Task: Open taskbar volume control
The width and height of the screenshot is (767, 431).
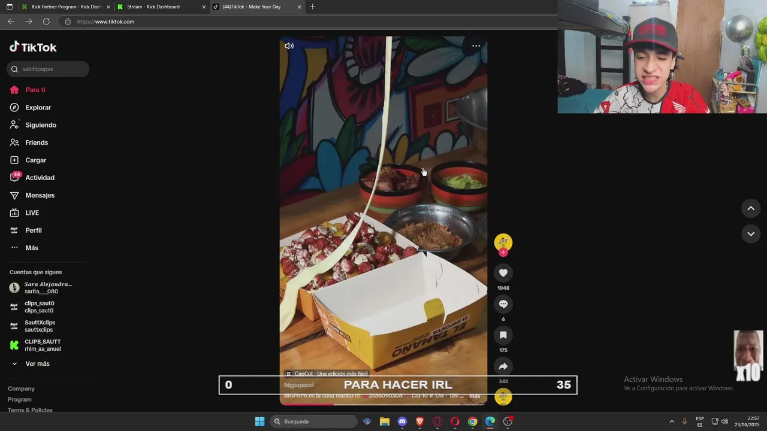Action: tap(724, 421)
